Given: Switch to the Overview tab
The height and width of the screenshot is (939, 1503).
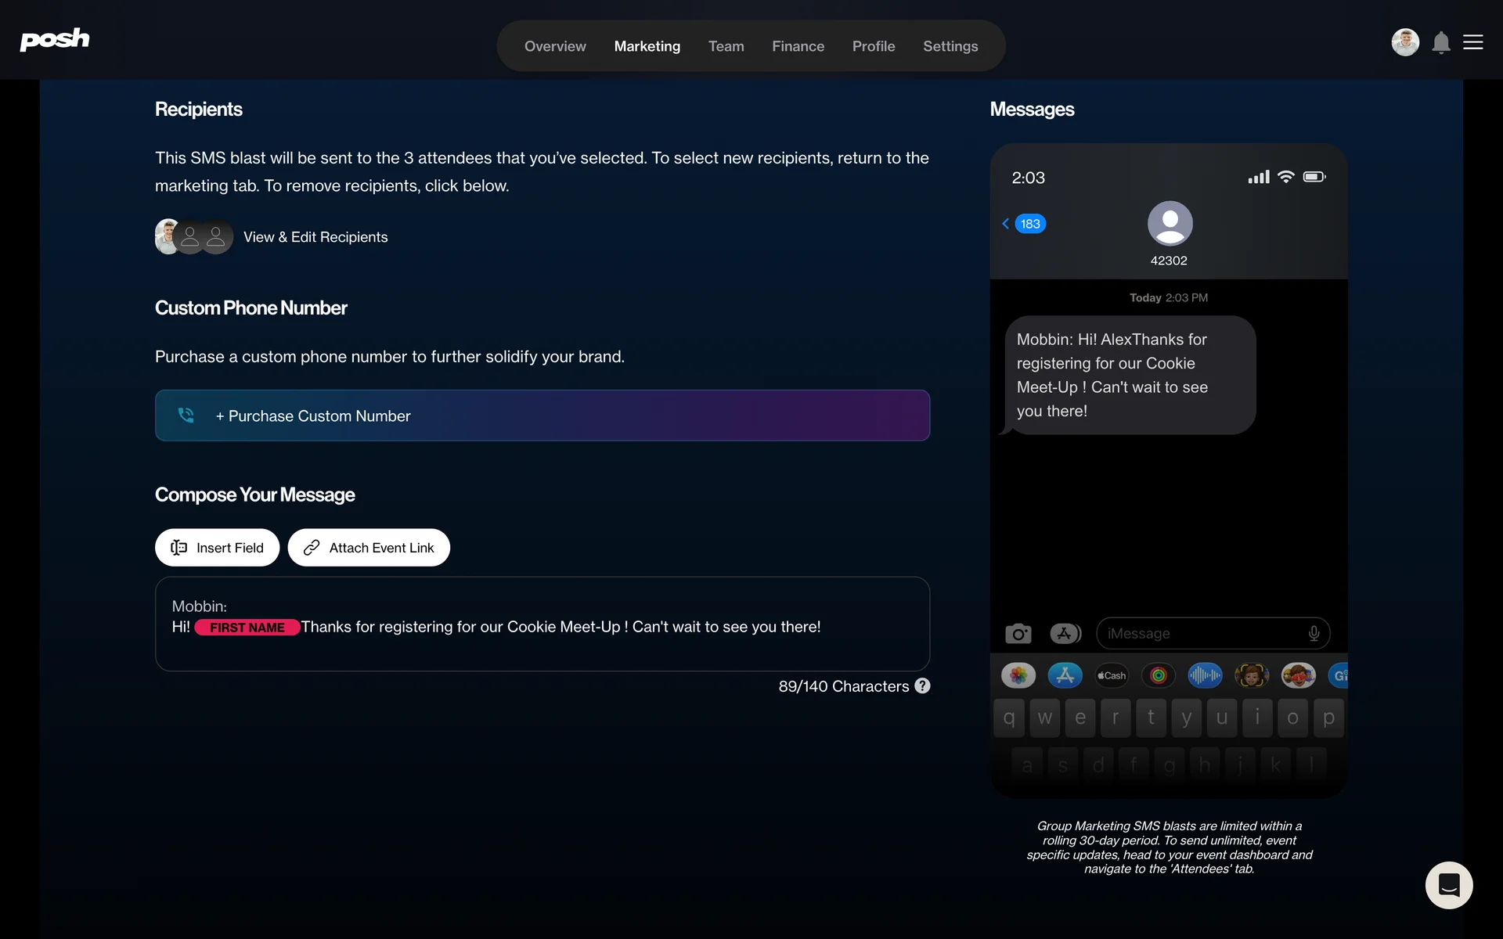Looking at the screenshot, I should pos(555,46).
